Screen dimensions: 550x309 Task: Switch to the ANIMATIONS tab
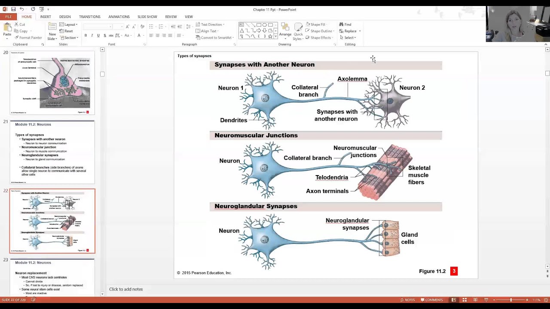click(119, 17)
